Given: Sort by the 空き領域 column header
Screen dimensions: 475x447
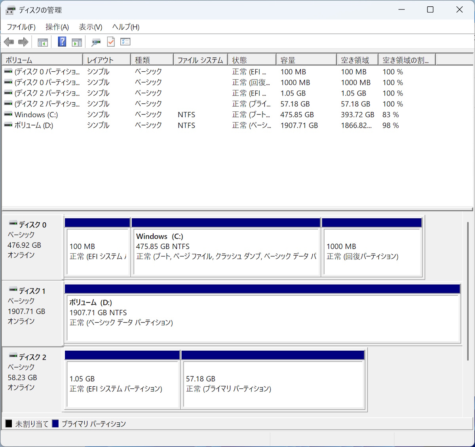Looking at the screenshot, I should [x=357, y=60].
